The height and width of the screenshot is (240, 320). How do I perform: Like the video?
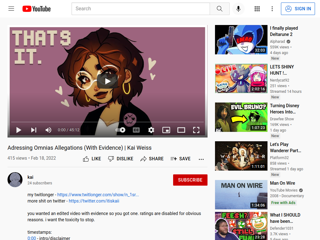pos(92,159)
